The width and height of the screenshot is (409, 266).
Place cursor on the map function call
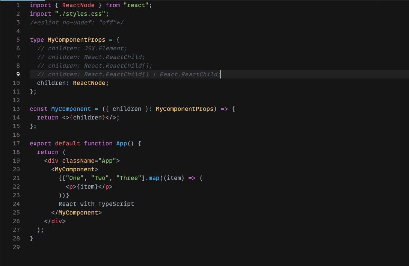tap(154, 178)
